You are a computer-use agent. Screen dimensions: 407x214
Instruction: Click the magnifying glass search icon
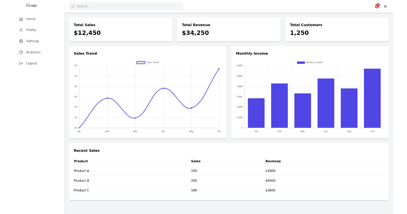pyautogui.click(x=73, y=6)
